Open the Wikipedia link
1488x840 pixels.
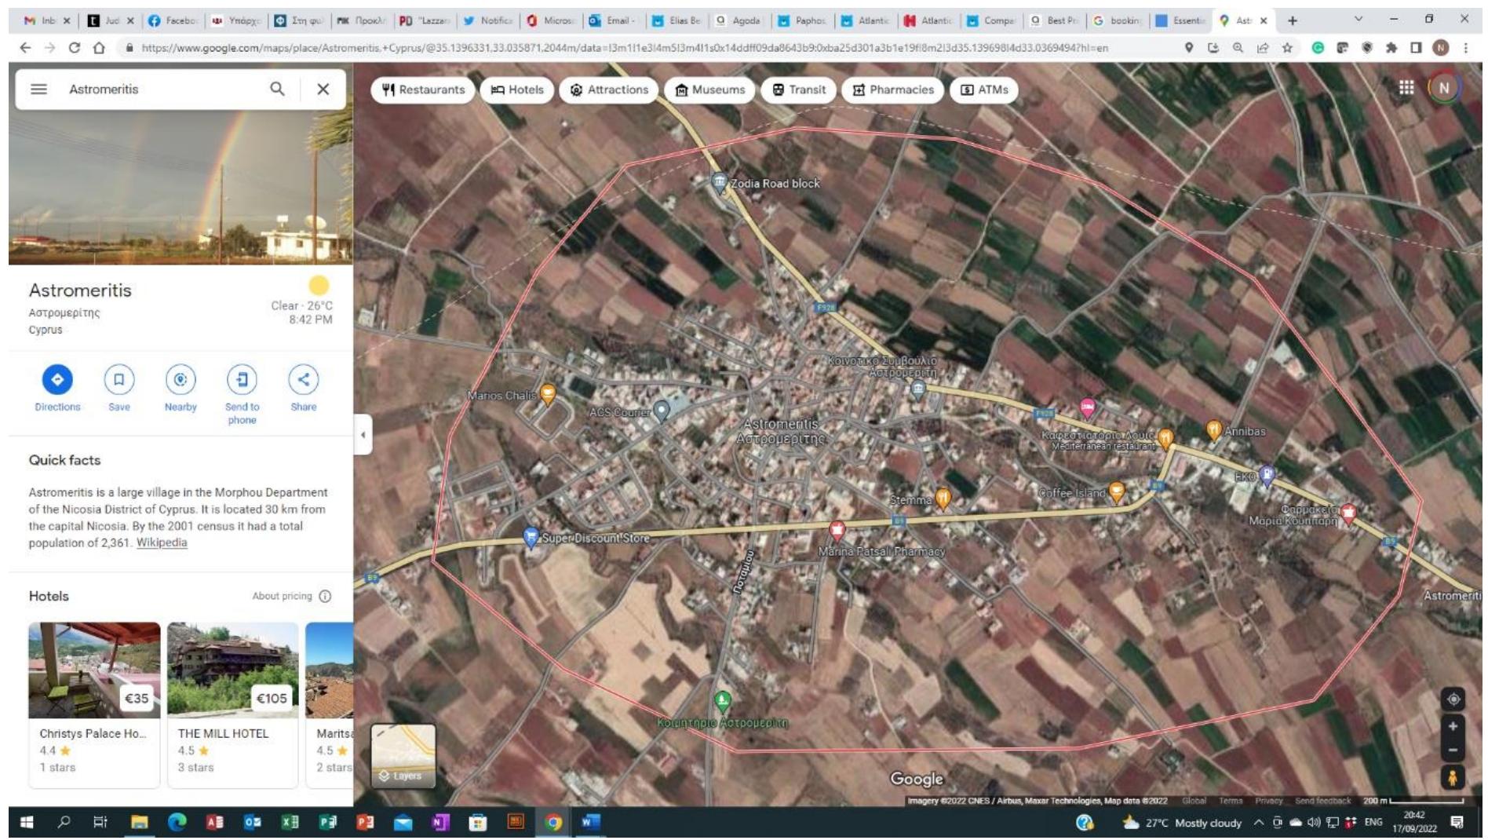[162, 542]
